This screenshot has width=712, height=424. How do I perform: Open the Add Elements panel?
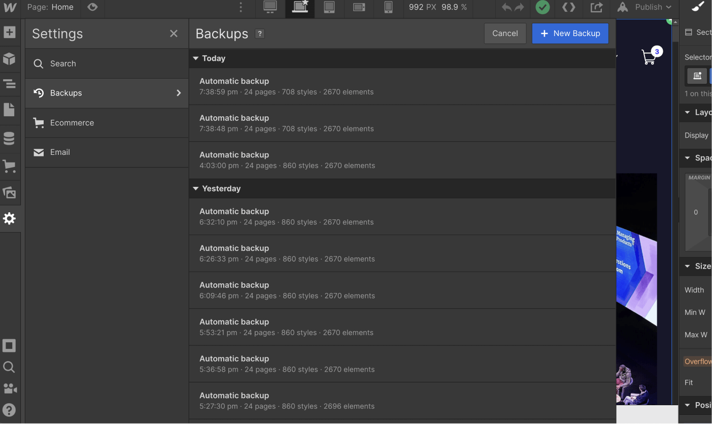[x=10, y=32]
